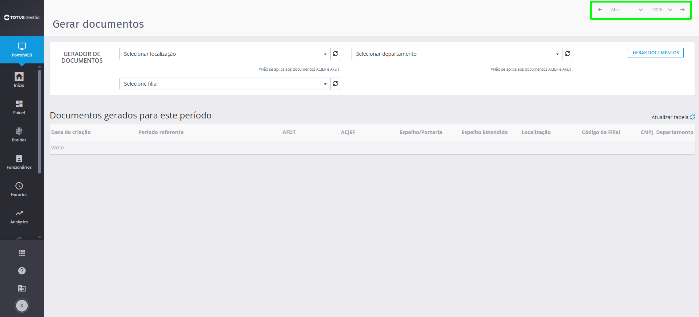This screenshot has width=699, height=317.
Task: Sort by Data de criação column
Action: coord(71,132)
